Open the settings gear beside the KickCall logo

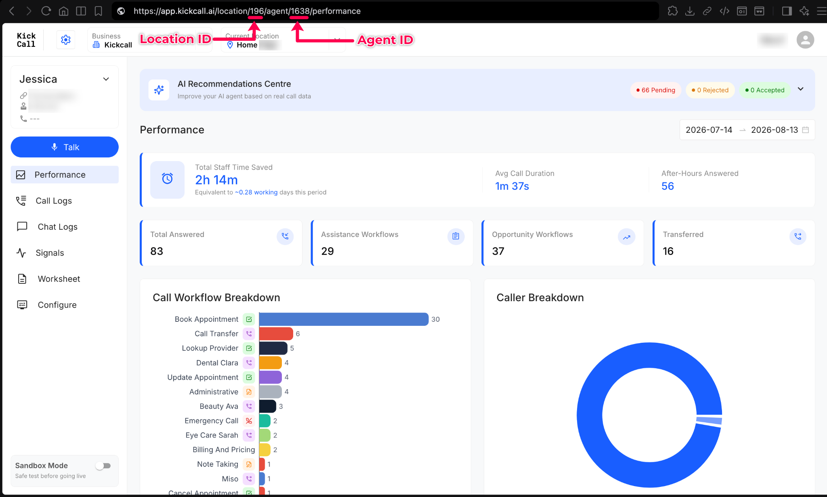point(65,40)
